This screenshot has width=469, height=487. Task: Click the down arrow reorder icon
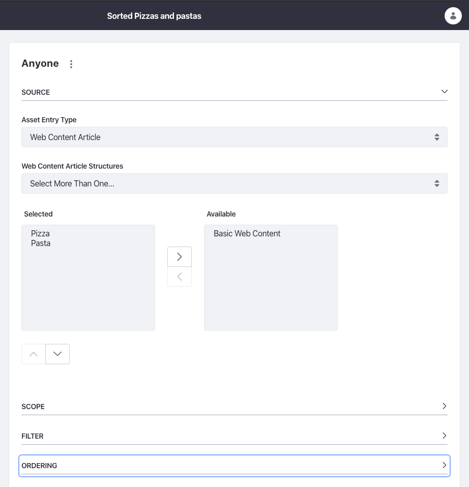[57, 354]
